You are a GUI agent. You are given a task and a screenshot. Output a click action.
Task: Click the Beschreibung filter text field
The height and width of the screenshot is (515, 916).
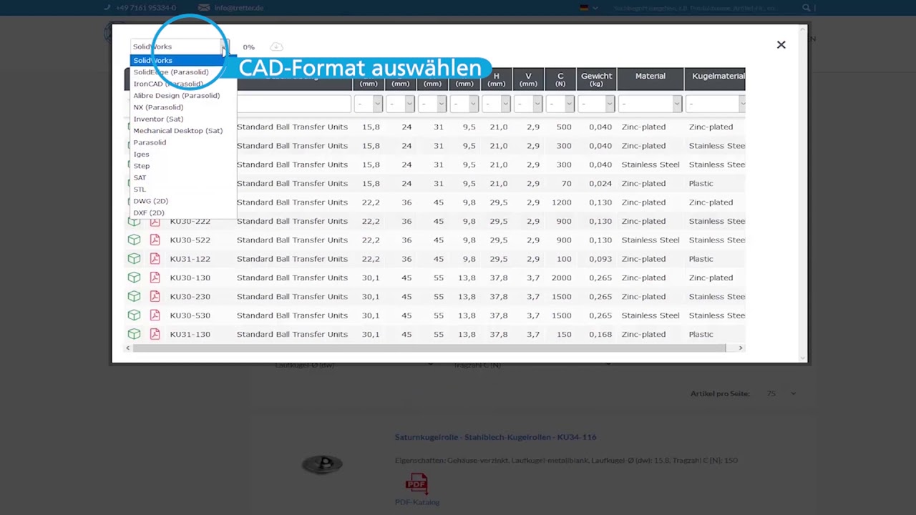point(293,104)
